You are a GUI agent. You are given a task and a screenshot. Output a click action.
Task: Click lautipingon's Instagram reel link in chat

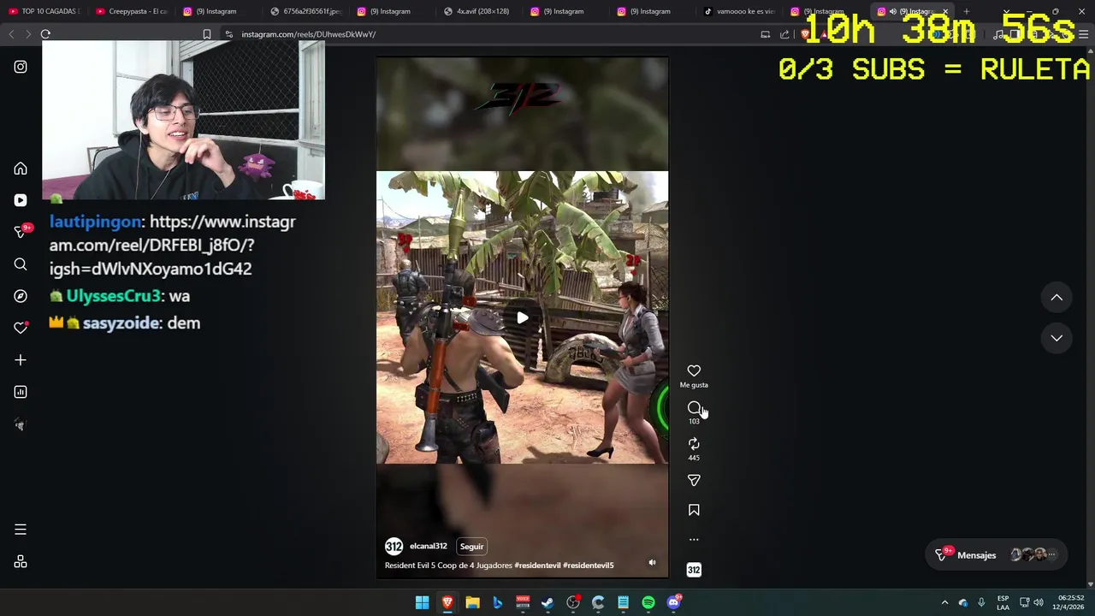pyautogui.click(x=172, y=245)
